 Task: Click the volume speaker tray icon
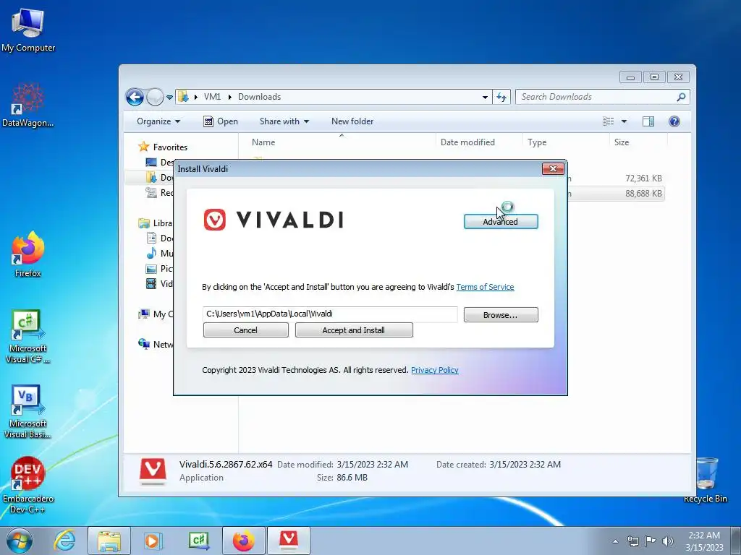(667, 541)
